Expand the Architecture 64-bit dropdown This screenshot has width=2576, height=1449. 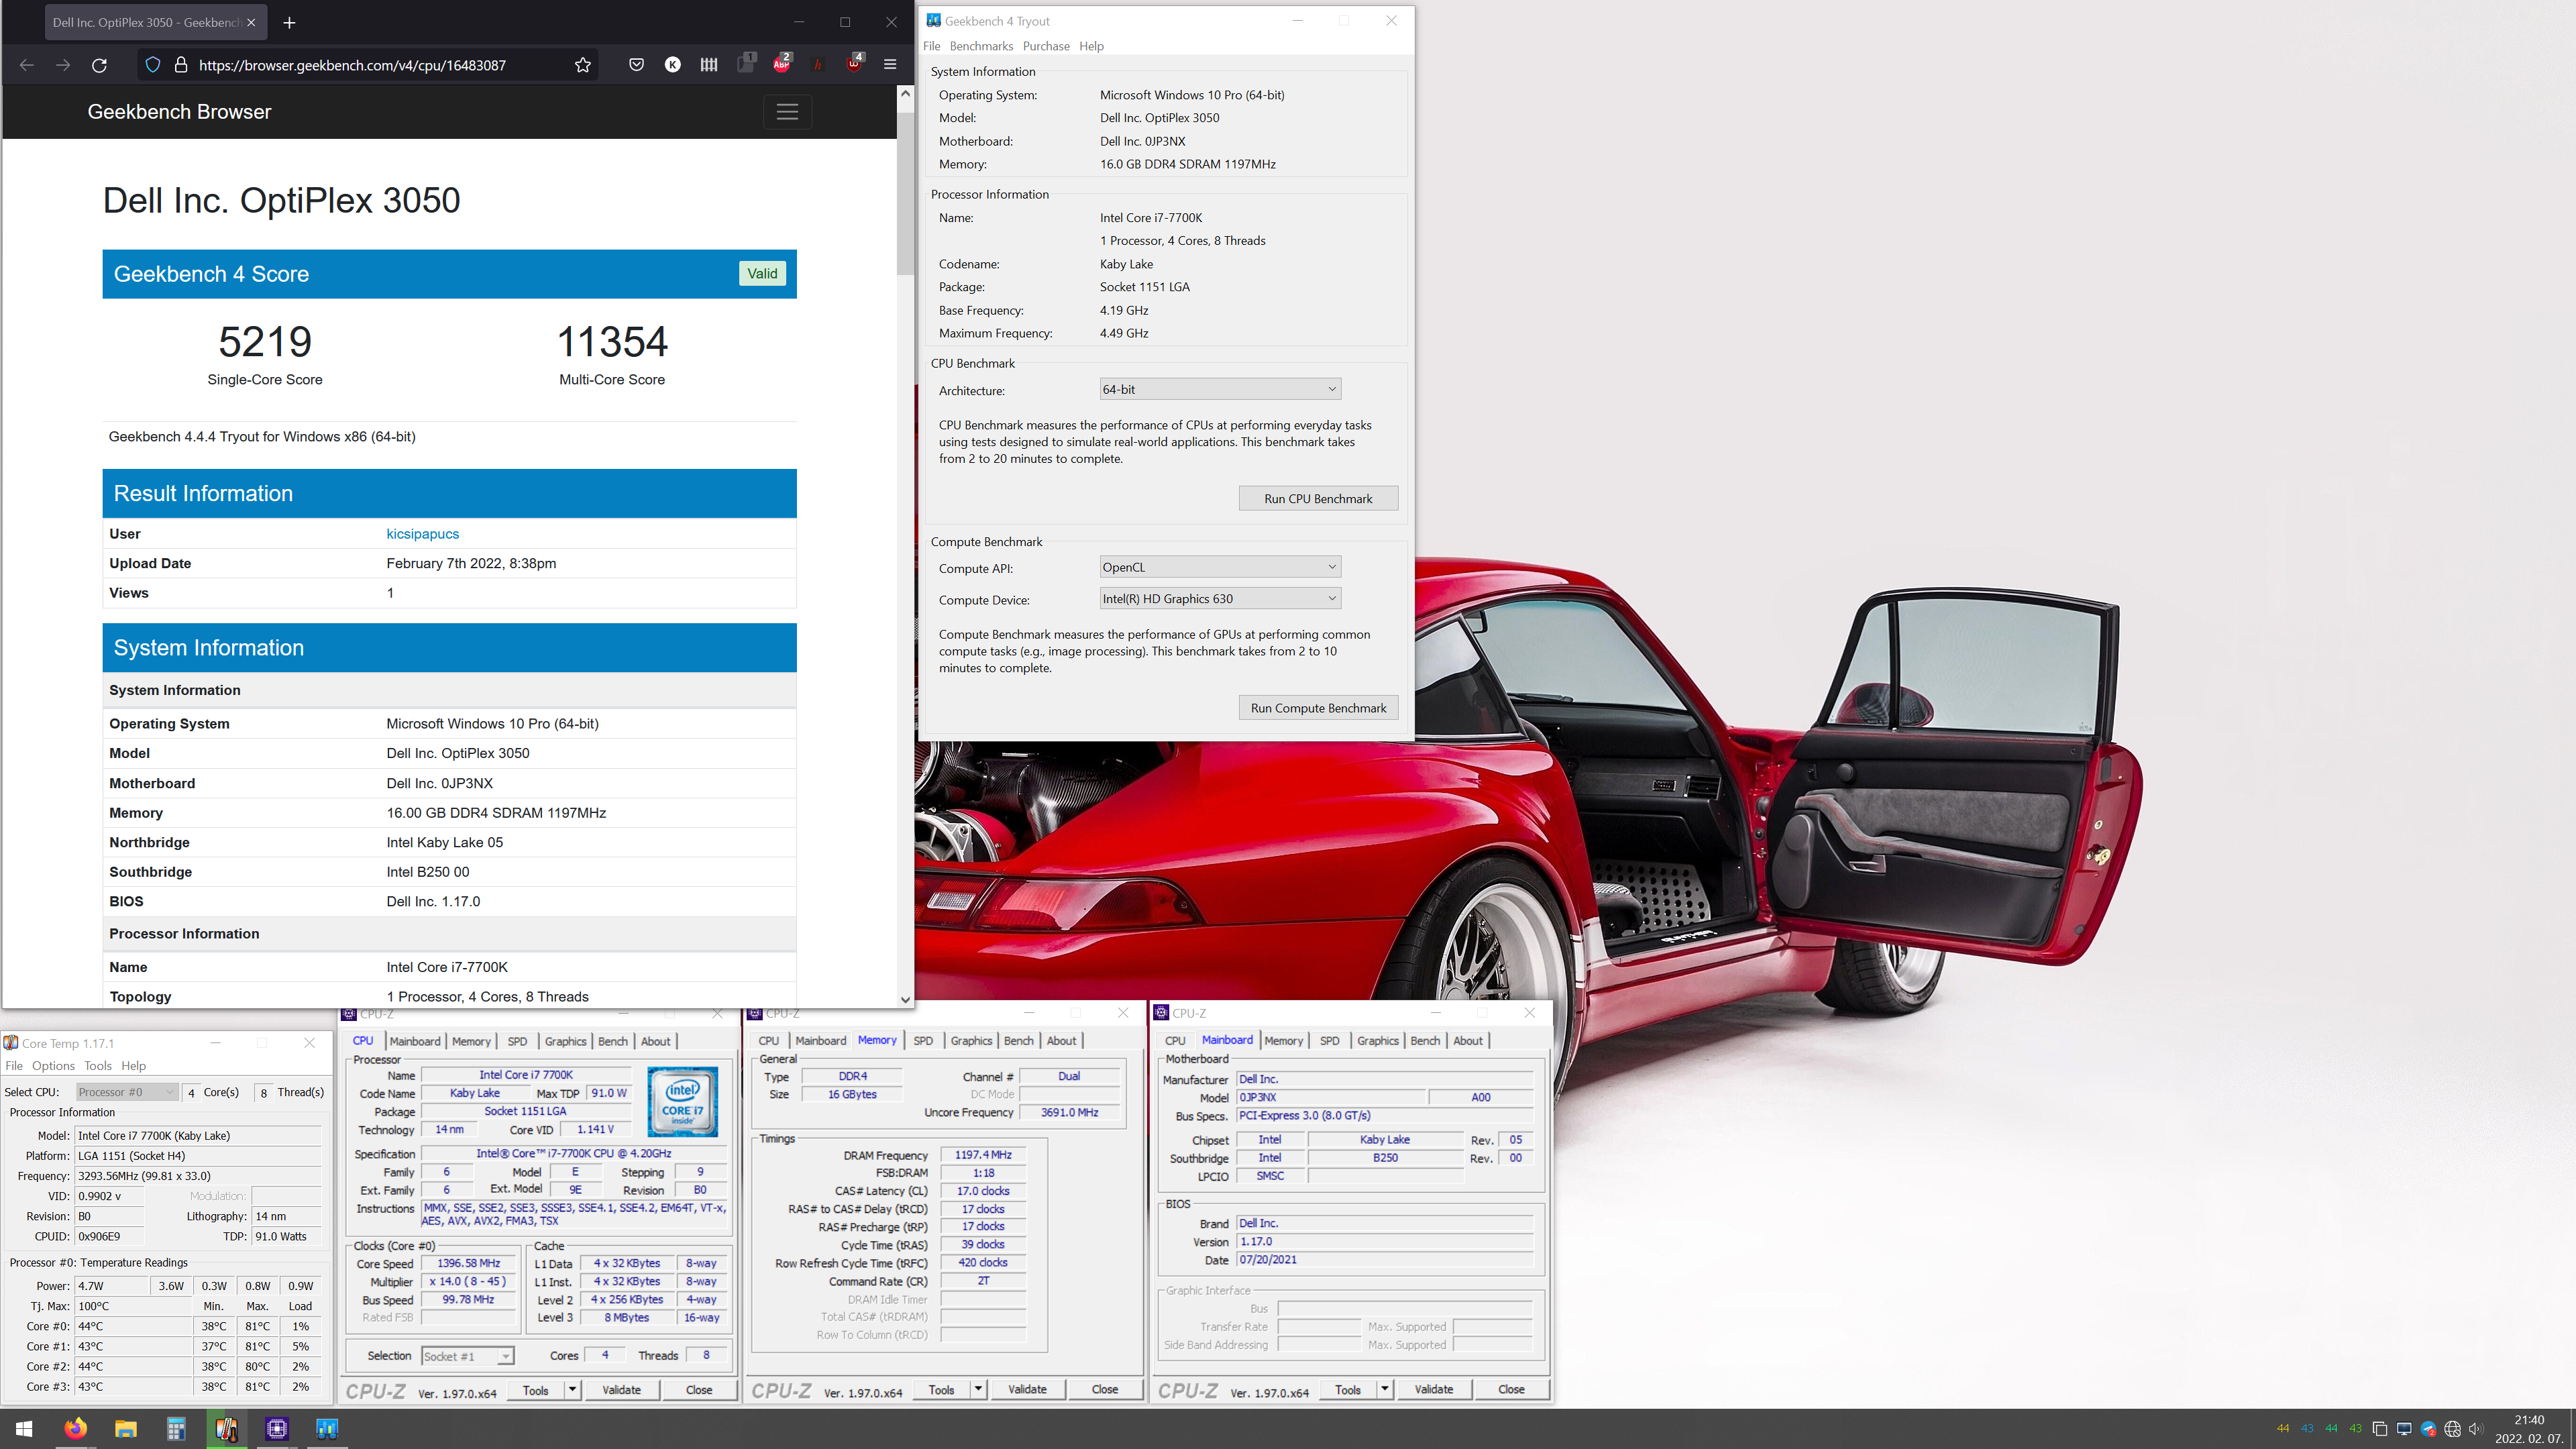click(x=1220, y=389)
